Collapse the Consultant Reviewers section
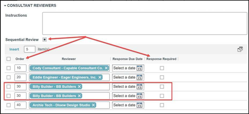 coord(5,6)
